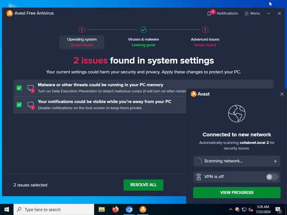
Task: Open the Scanning network row
Action: [x=237, y=161]
